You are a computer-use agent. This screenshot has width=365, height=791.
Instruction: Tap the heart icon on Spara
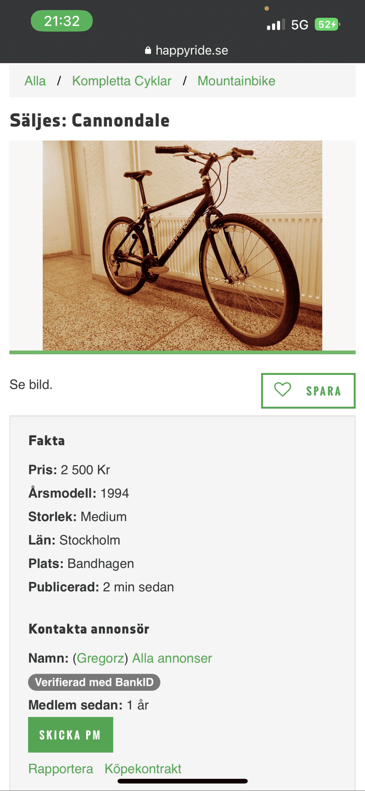click(x=282, y=389)
